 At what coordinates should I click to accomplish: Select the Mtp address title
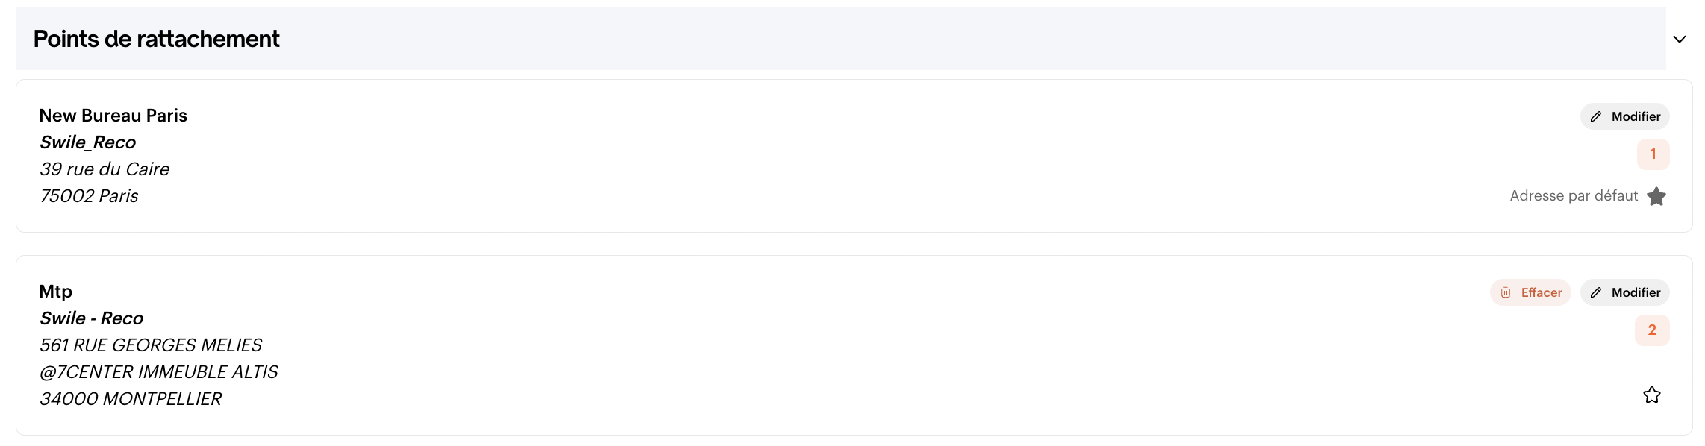click(x=56, y=292)
